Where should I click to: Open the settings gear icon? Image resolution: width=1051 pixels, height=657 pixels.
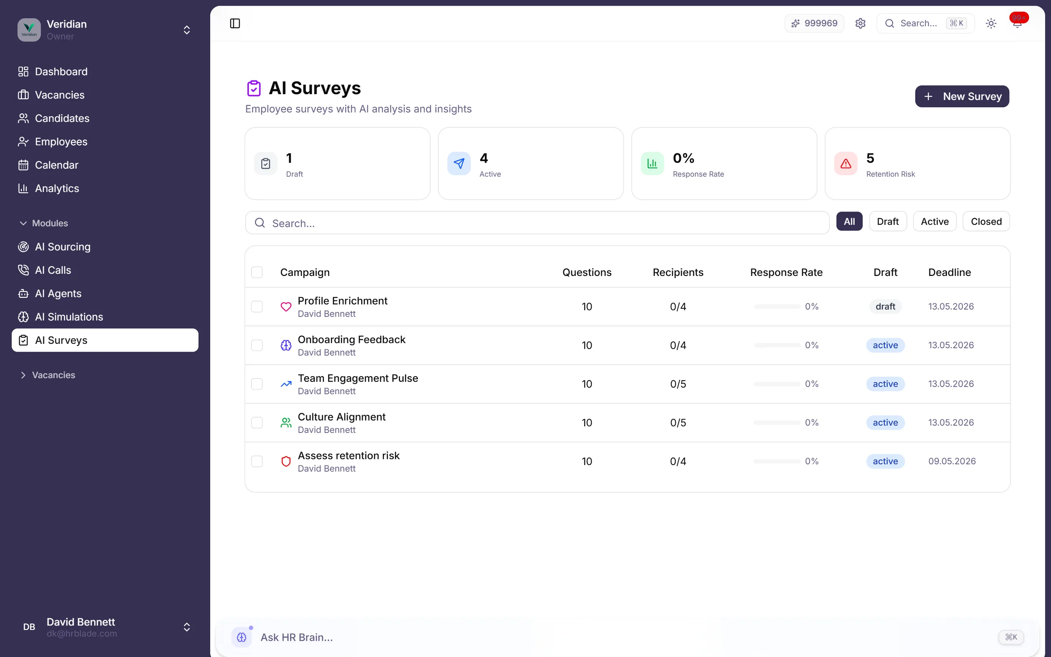(x=860, y=23)
